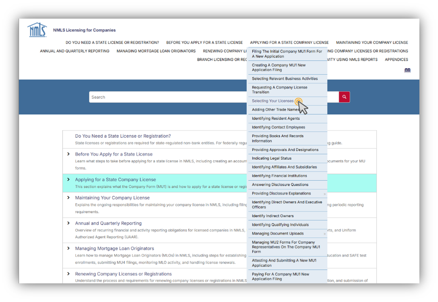Click 'Do You Need a State License' list link
This screenshot has height=302, width=438.
[x=123, y=136]
